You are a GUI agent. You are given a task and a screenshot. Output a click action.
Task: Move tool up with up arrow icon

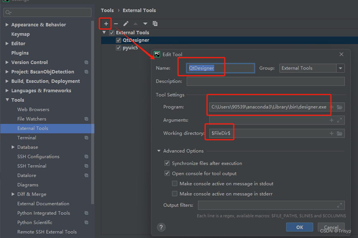135,24
